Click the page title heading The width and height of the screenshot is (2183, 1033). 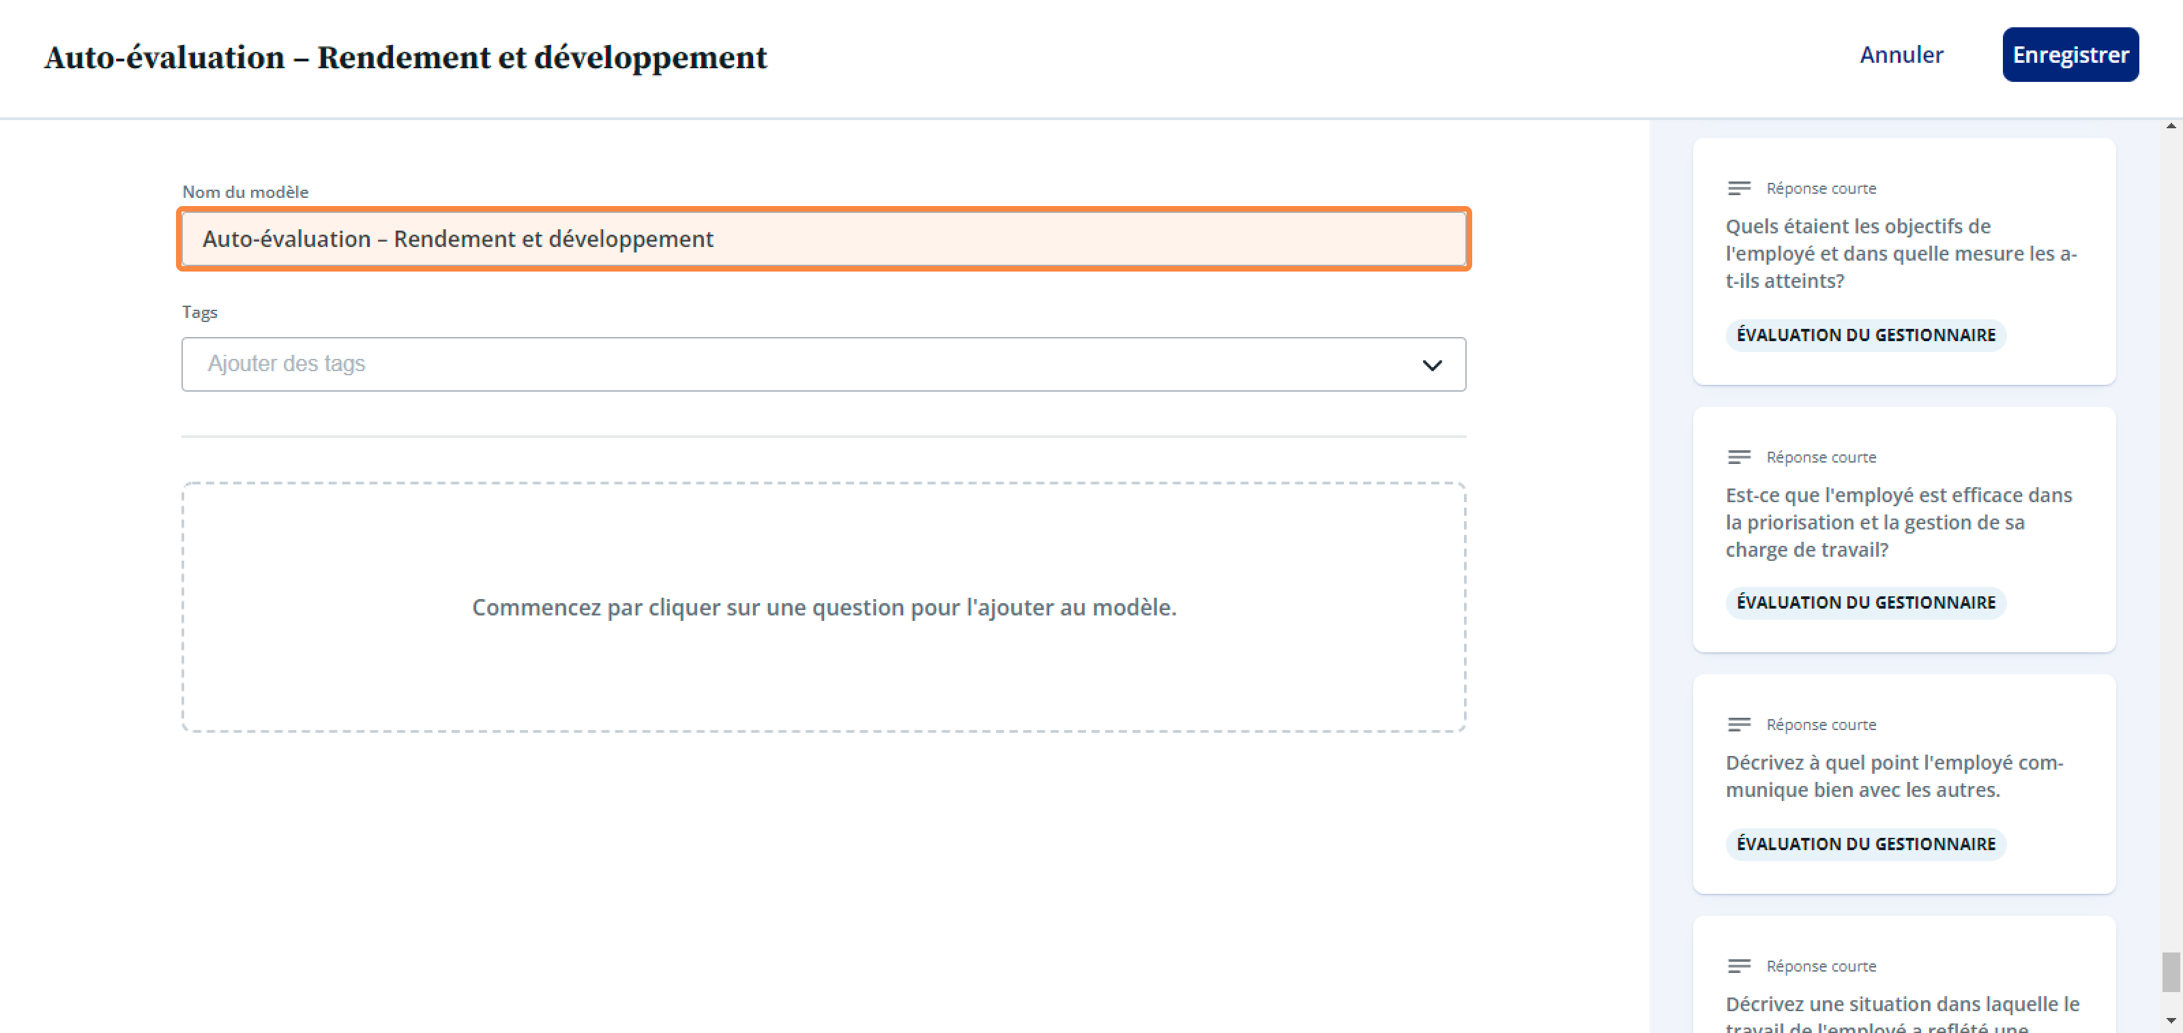pos(405,57)
